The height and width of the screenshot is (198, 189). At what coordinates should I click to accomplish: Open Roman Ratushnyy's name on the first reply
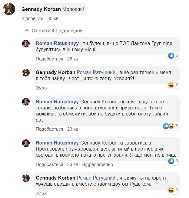tap(58, 44)
